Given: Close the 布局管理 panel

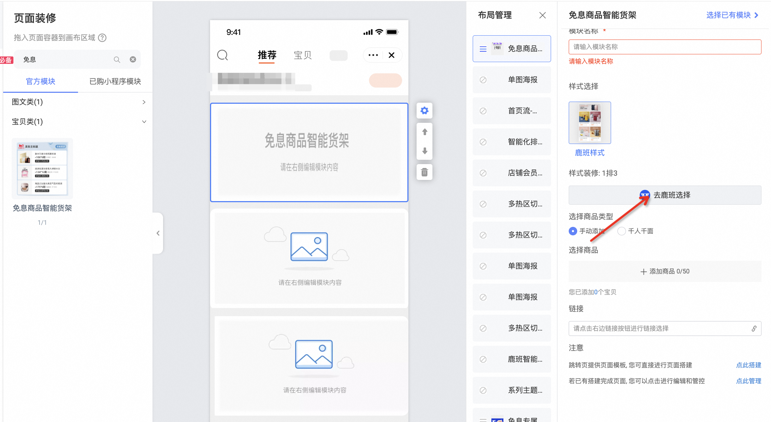Looking at the screenshot, I should point(543,15).
